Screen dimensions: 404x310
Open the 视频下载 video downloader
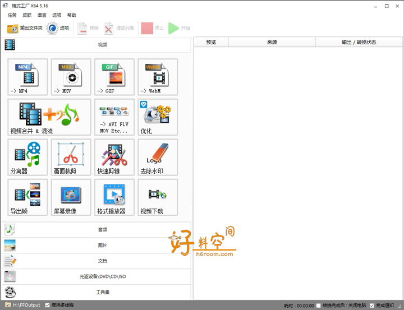coord(158,197)
